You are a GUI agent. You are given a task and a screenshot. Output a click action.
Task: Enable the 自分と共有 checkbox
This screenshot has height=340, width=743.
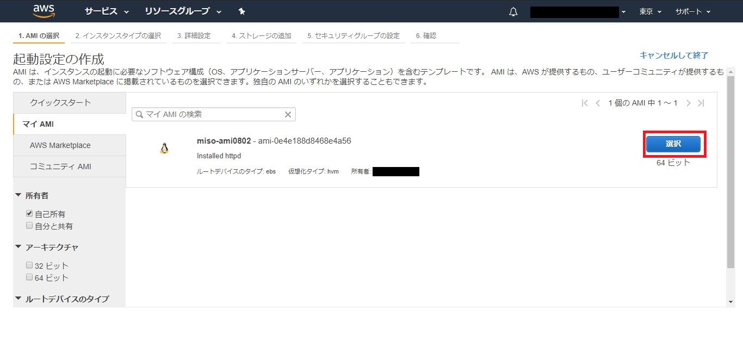pos(30,226)
